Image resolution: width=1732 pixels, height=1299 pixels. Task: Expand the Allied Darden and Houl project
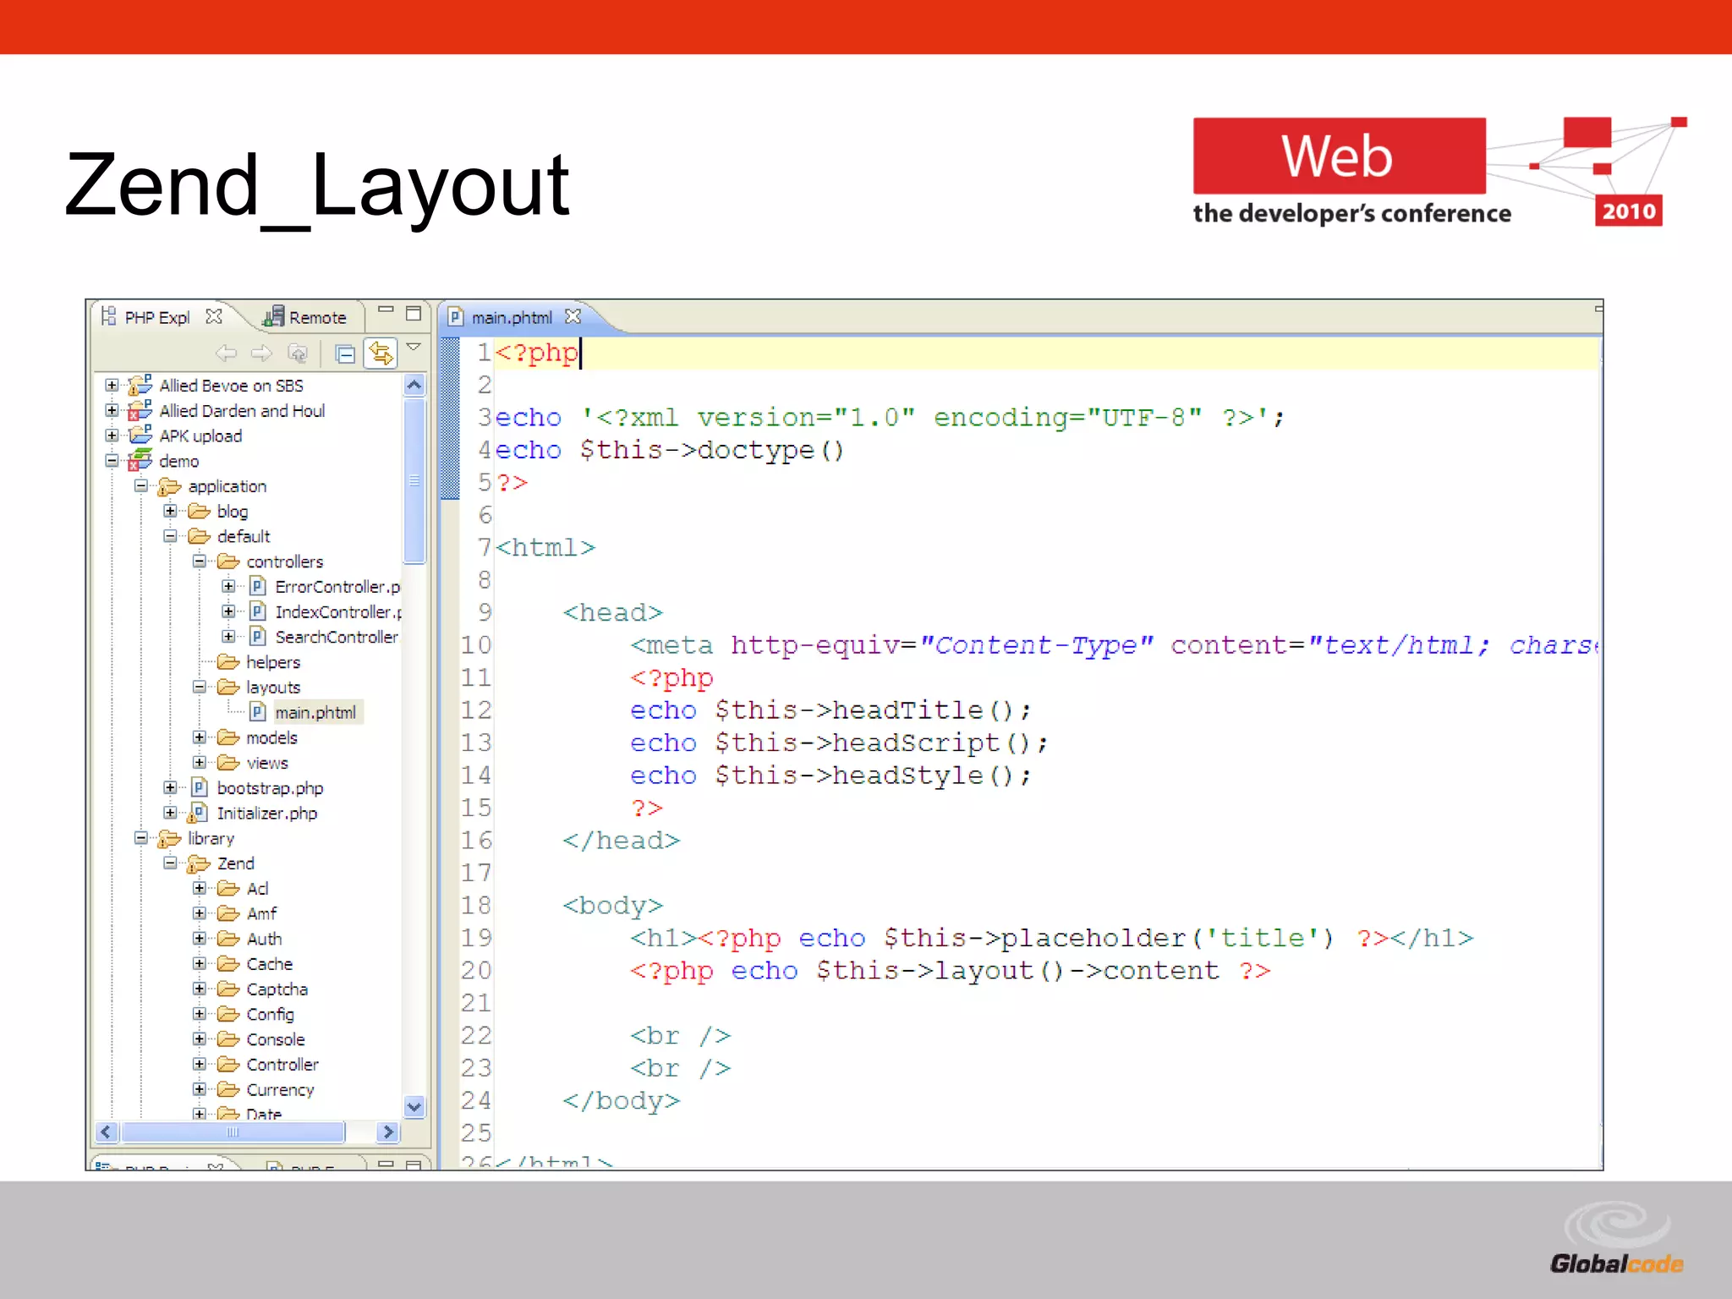[x=112, y=410]
